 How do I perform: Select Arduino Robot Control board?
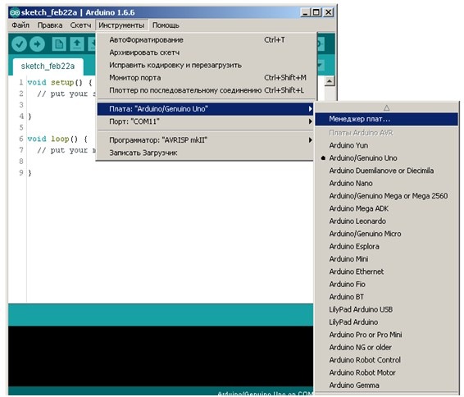(386, 360)
